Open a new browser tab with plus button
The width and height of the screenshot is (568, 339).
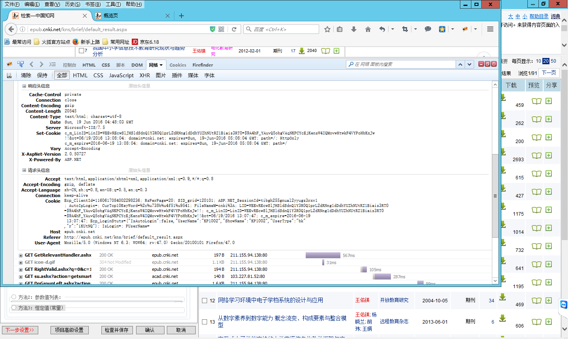pos(181,16)
